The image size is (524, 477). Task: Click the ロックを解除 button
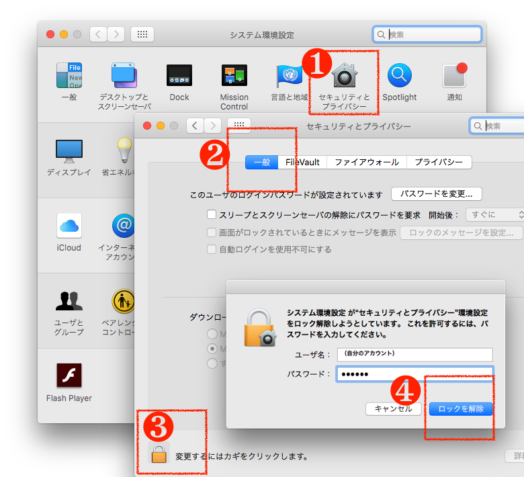pos(461,408)
